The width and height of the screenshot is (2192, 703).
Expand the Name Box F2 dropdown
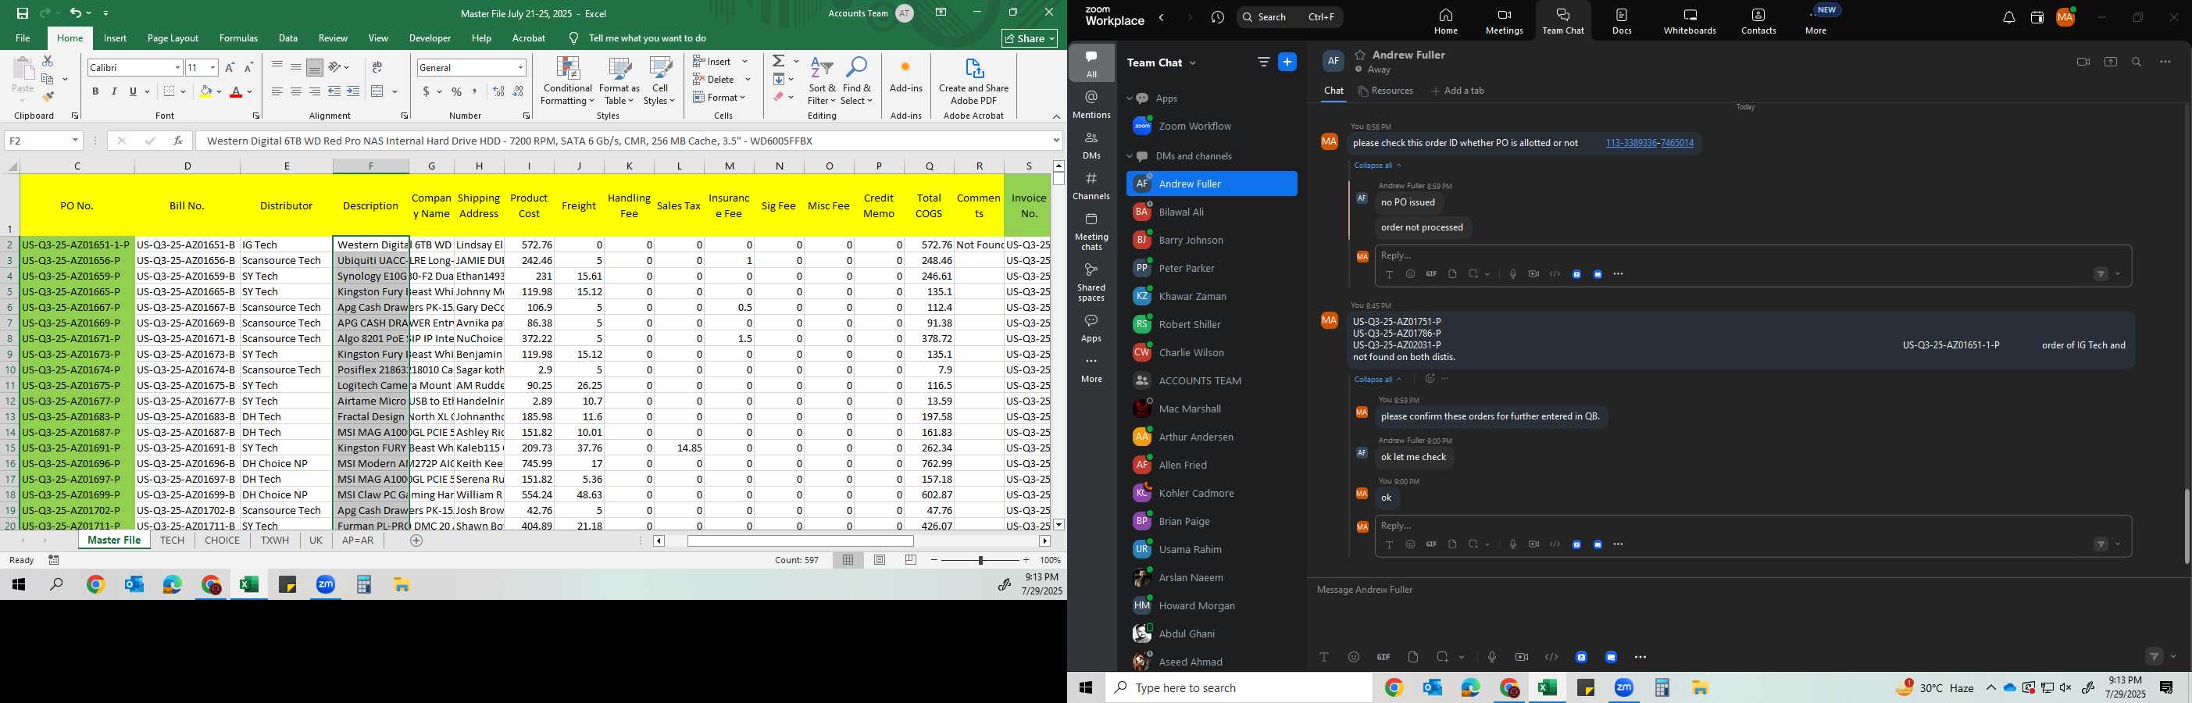75,141
